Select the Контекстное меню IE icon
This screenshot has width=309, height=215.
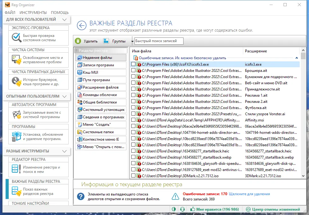coord(80,139)
